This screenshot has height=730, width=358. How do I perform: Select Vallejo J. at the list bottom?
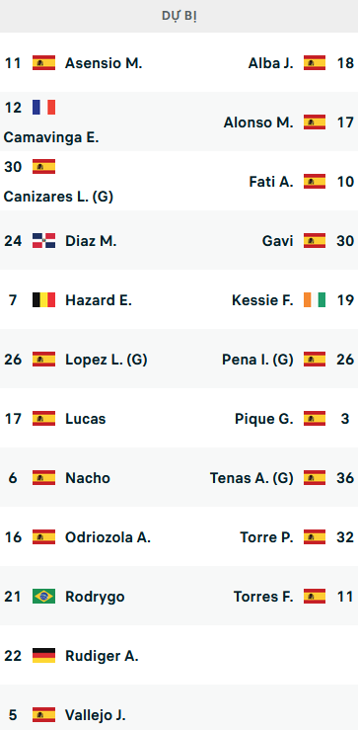[96, 714]
